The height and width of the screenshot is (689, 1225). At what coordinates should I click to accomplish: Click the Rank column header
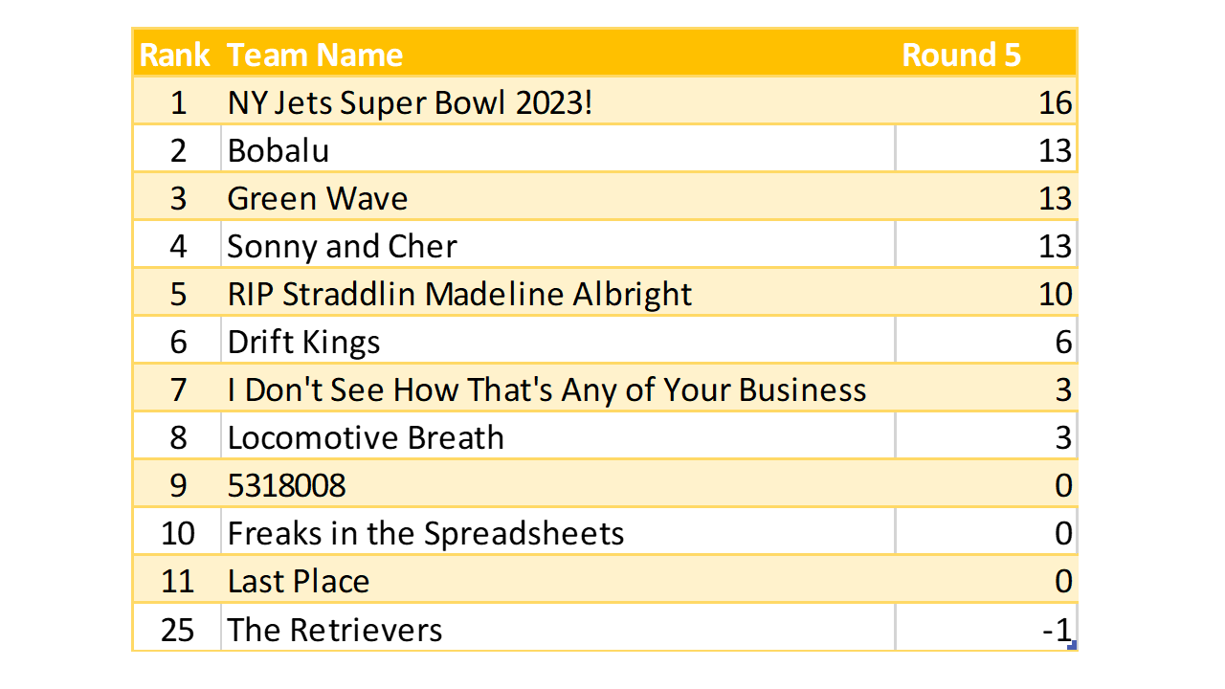pyautogui.click(x=175, y=55)
